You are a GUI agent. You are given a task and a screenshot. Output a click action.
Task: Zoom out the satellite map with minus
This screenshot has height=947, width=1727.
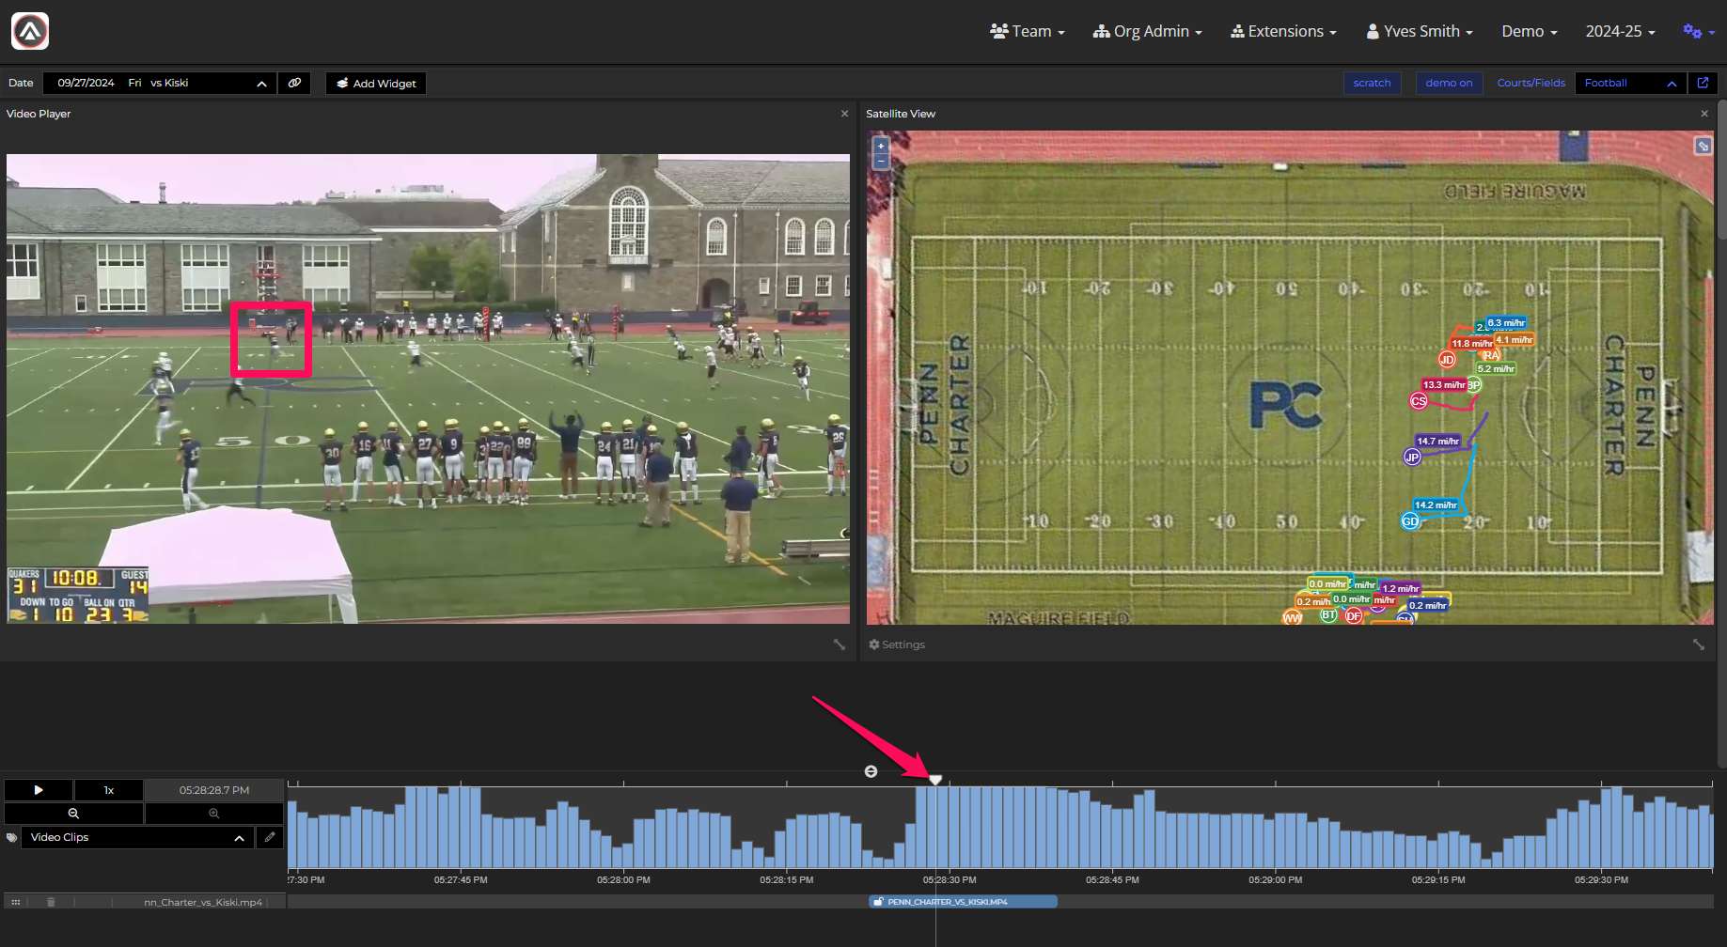(881, 161)
